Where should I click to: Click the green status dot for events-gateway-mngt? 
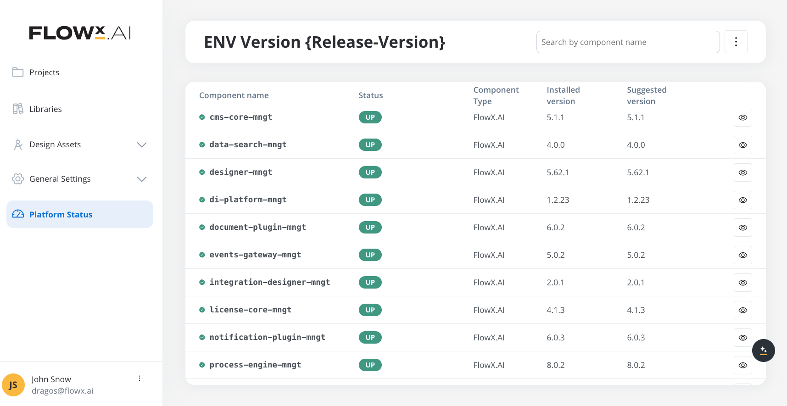tap(202, 255)
